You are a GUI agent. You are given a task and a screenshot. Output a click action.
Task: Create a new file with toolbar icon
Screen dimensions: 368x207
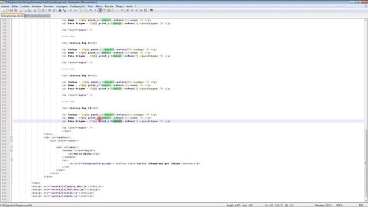(3, 10)
